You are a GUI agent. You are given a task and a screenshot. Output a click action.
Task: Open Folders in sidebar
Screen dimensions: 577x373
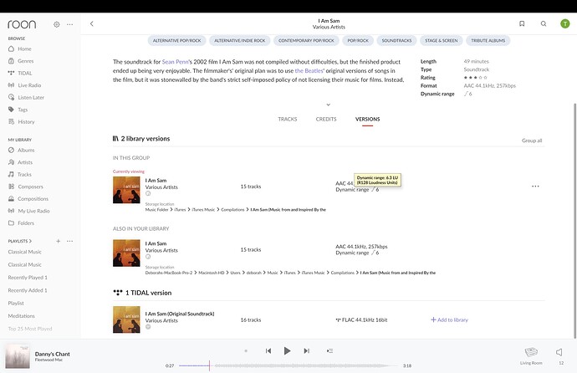pyautogui.click(x=21, y=222)
